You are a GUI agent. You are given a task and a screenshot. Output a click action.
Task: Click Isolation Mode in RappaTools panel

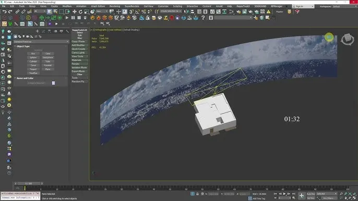click(x=79, y=68)
